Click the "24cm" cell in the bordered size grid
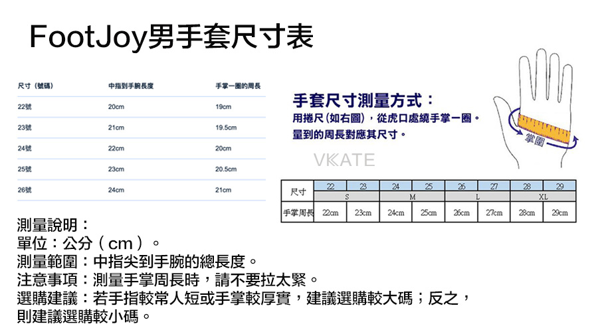The width and height of the screenshot is (598, 332). pos(396,212)
